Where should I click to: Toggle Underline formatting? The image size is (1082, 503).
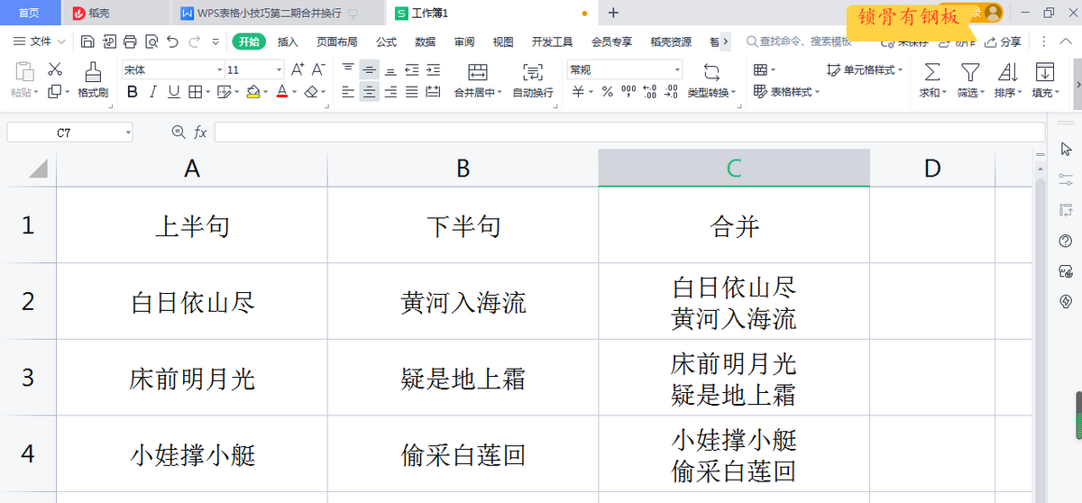point(173,91)
